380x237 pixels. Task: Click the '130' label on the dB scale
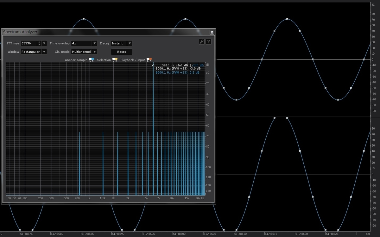click(208, 191)
